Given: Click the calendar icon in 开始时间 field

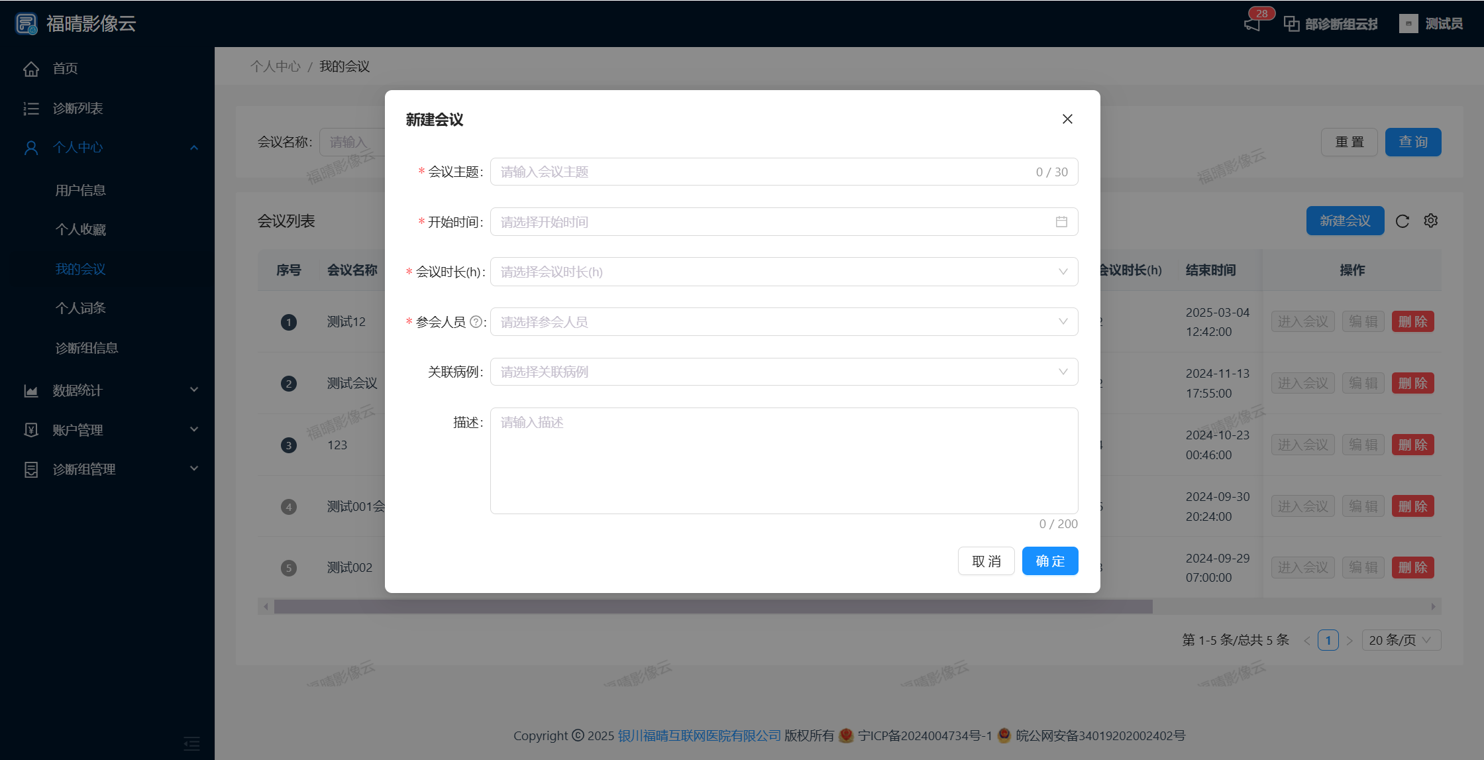Looking at the screenshot, I should pyautogui.click(x=1061, y=222).
